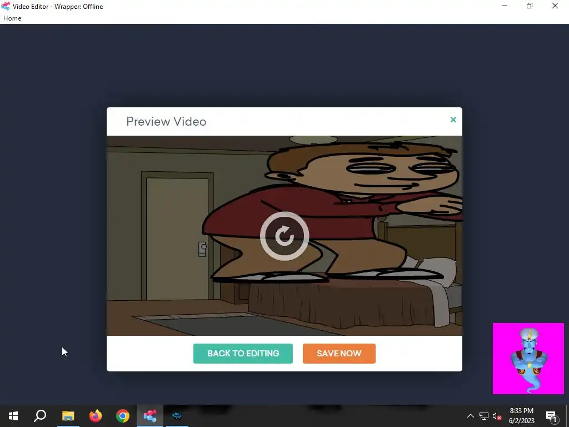Open File Explorer from taskbar
This screenshot has width=569, height=427.
coord(68,416)
